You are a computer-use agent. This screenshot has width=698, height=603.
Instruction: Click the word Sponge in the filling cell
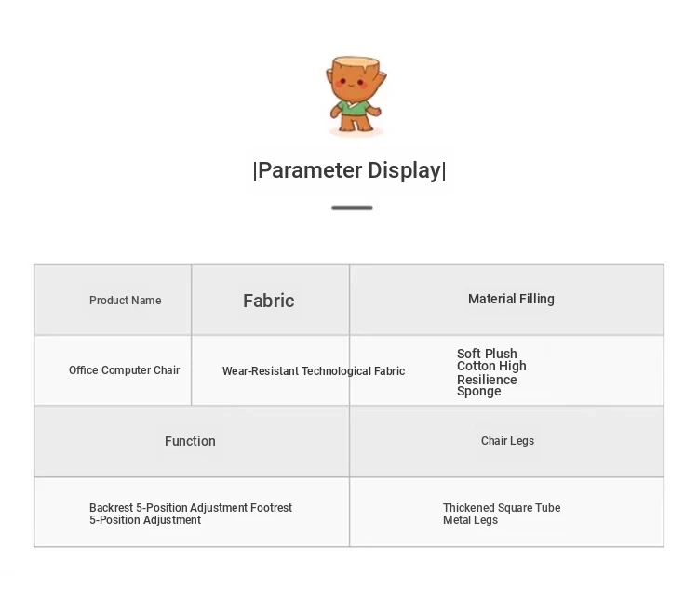pyautogui.click(x=479, y=392)
